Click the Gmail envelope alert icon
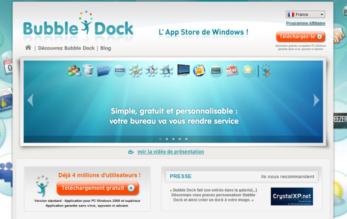The image size is (347, 219). [232, 71]
